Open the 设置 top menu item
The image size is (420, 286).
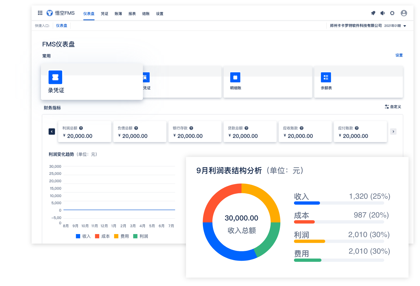(160, 14)
